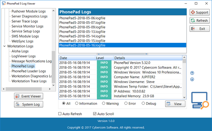Select PhonePad5-2018-05-06.logfile
This screenshot has height=131, width=212.
pos(122,18)
